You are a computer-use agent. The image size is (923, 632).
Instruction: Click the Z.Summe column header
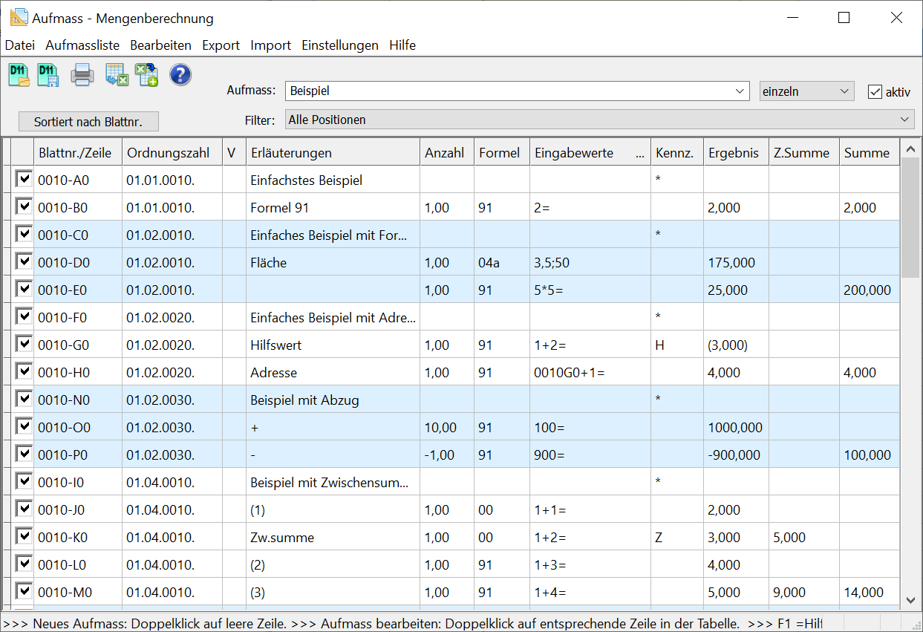coord(804,152)
